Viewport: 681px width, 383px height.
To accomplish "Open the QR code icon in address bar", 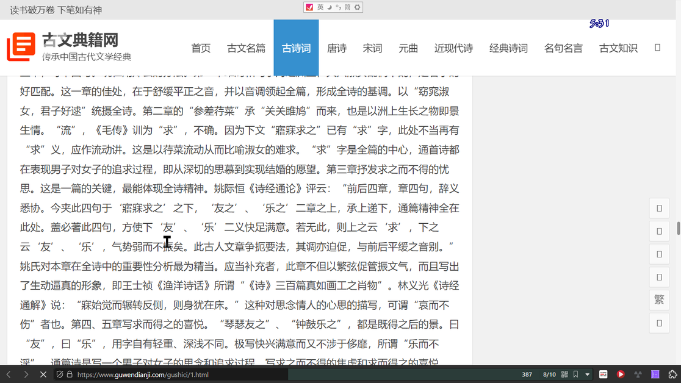I will click(x=564, y=374).
